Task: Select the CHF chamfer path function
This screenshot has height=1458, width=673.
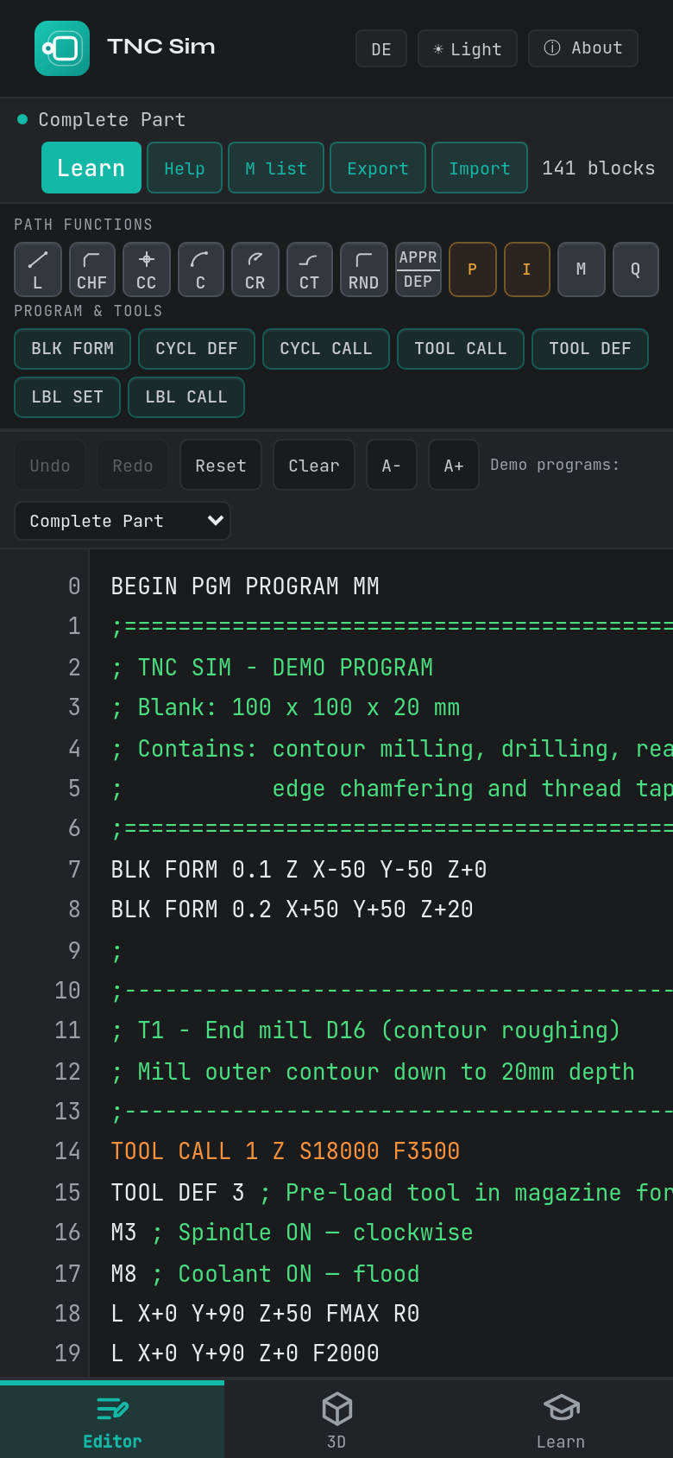Action: coord(91,269)
